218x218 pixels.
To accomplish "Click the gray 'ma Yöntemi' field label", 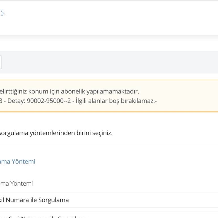I will point(16,183).
